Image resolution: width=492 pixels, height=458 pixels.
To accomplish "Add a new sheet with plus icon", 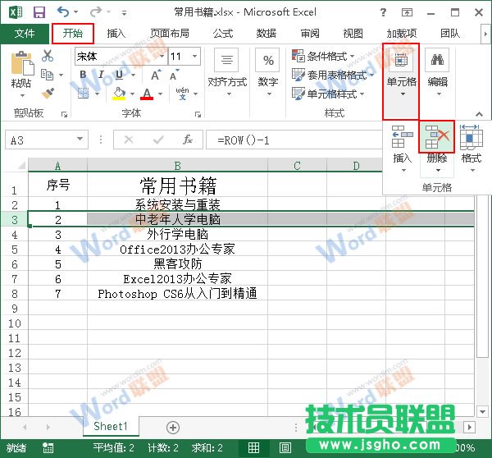I will click(173, 427).
